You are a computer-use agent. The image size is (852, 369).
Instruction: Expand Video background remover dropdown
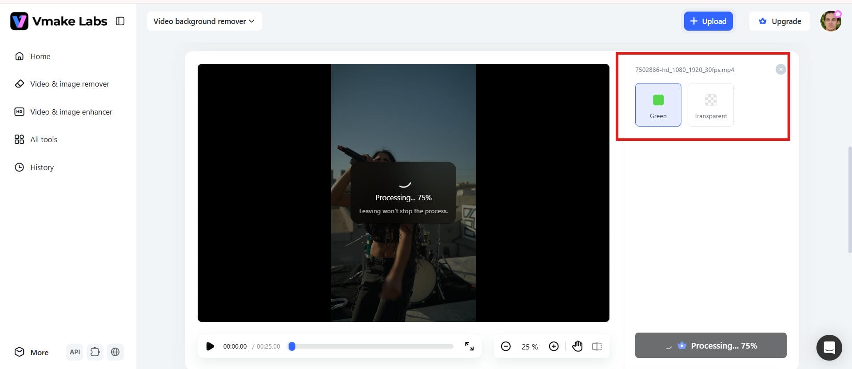(204, 21)
